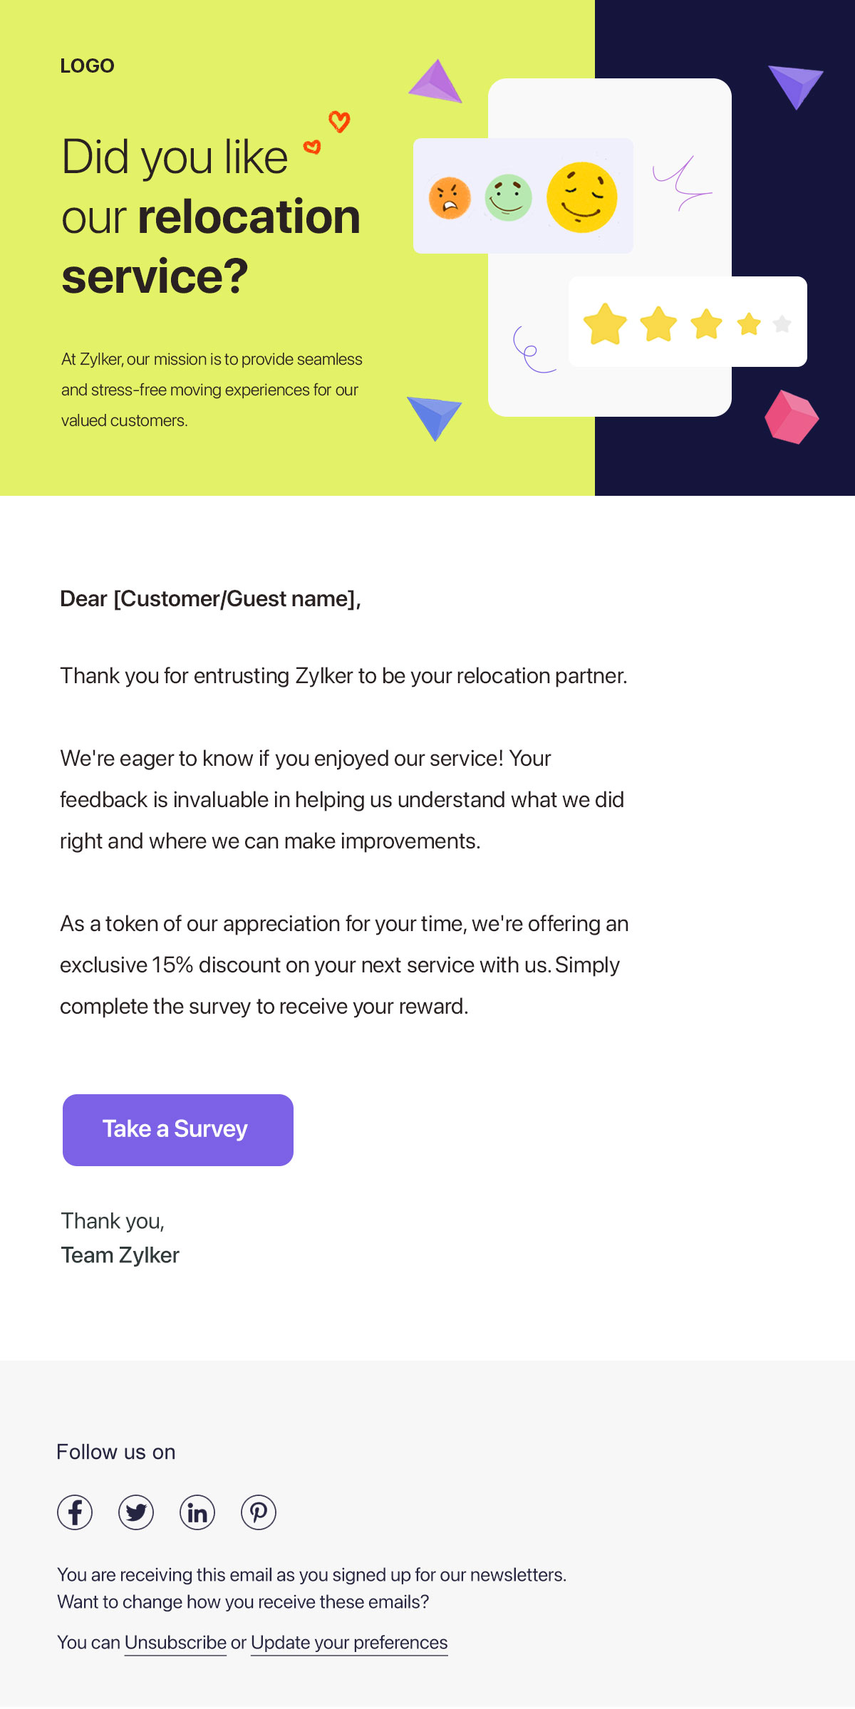Open the LinkedIn social icon
This screenshot has height=1709, width=855.
197,1512
